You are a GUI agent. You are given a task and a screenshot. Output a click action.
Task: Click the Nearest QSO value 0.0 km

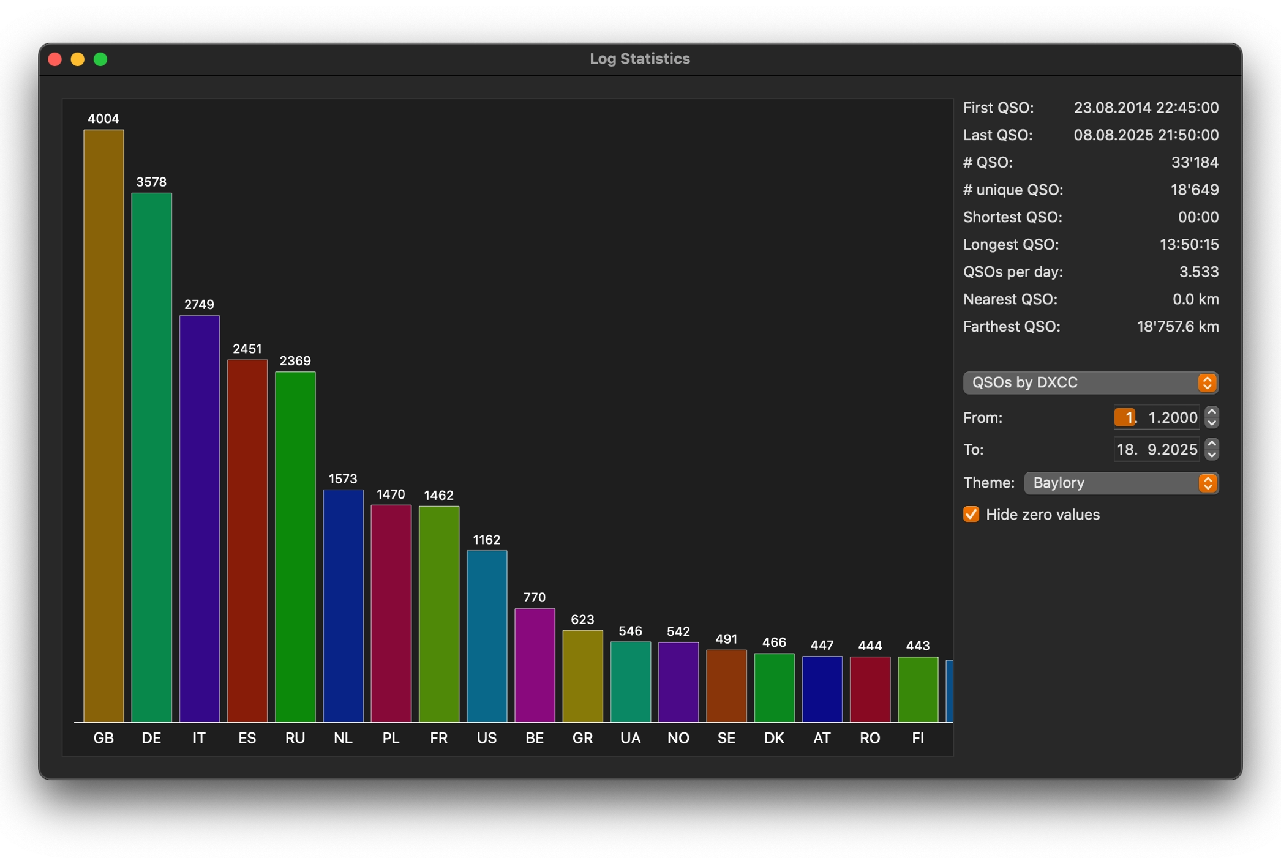point(1195,299)
